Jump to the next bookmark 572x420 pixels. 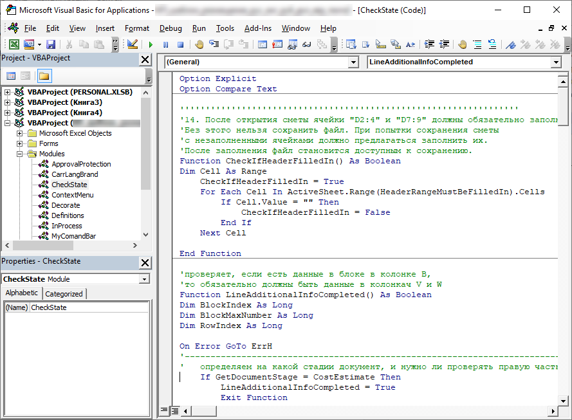[x=525, y=44]
